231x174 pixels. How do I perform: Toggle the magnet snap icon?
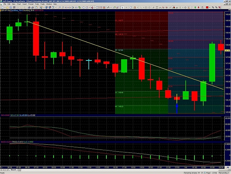click(x=135, y=7)
